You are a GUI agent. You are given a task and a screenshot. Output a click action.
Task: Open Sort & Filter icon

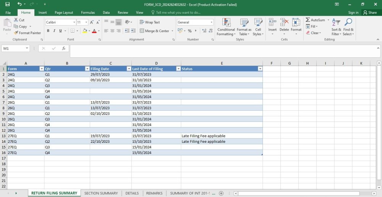pos(336,23)
